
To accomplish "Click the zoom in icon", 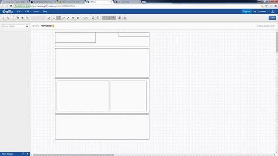I will coord(93,18).
